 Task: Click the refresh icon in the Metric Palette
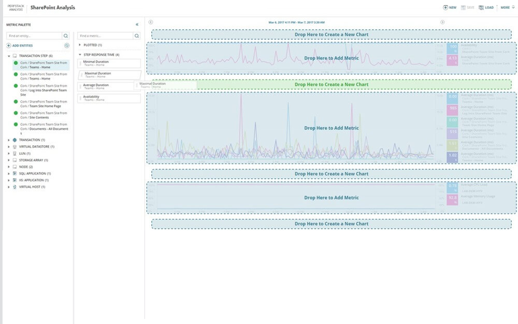(x=66, y=45)
